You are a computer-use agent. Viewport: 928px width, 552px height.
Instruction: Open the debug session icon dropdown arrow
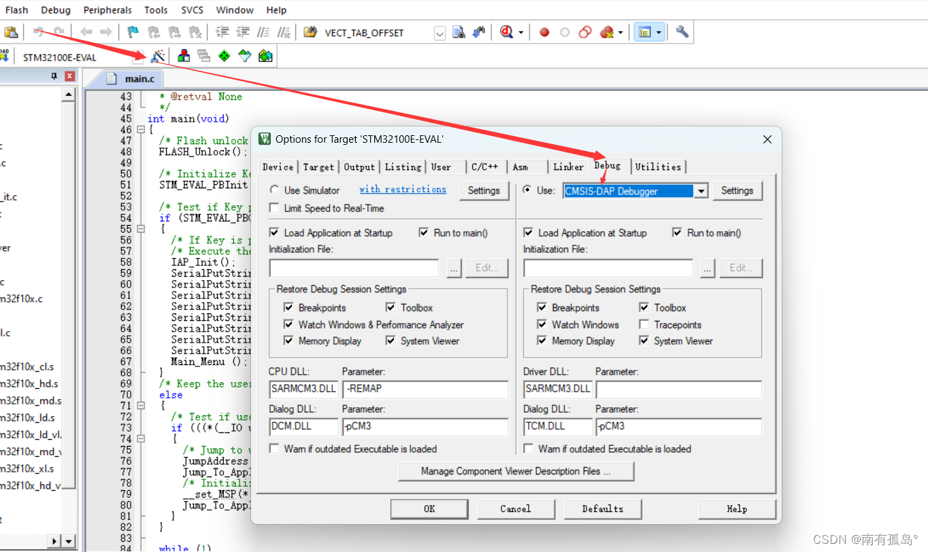(x=521, y=33)
